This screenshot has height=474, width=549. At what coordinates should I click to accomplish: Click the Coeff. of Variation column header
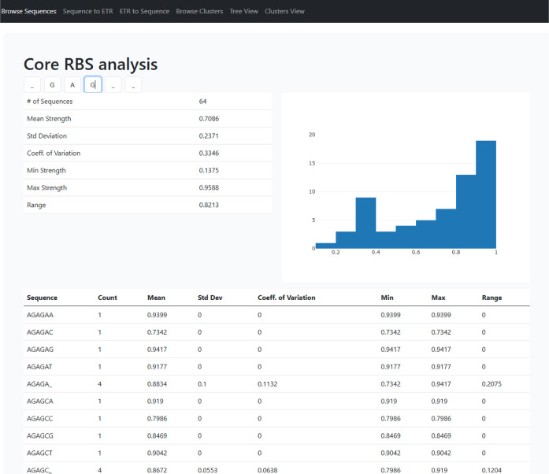point(287,298)
